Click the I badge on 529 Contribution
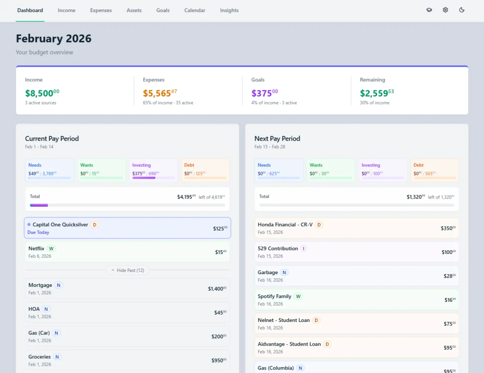 pos(303,248)
